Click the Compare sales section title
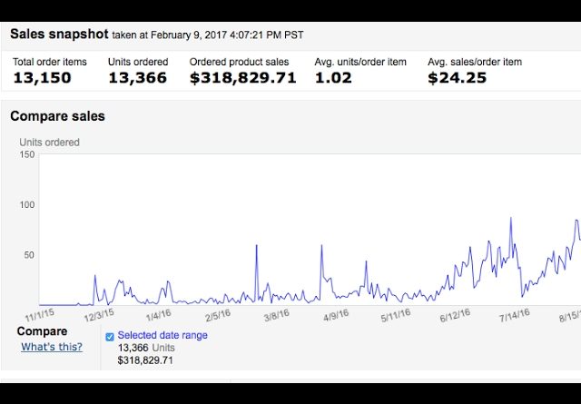The image size is (581, 404). click(x=58, y=116)
